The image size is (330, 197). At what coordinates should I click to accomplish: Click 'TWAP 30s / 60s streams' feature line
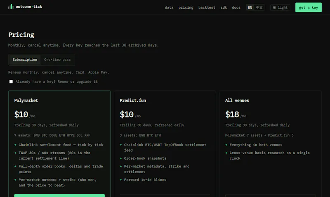tap(54, 155)
